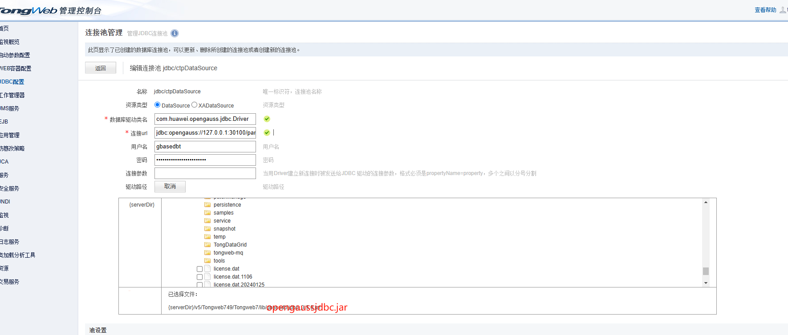Focus the 连接url input field
Image resolution: width=788 pixels, height=335 pixels.
coord(205,132)
